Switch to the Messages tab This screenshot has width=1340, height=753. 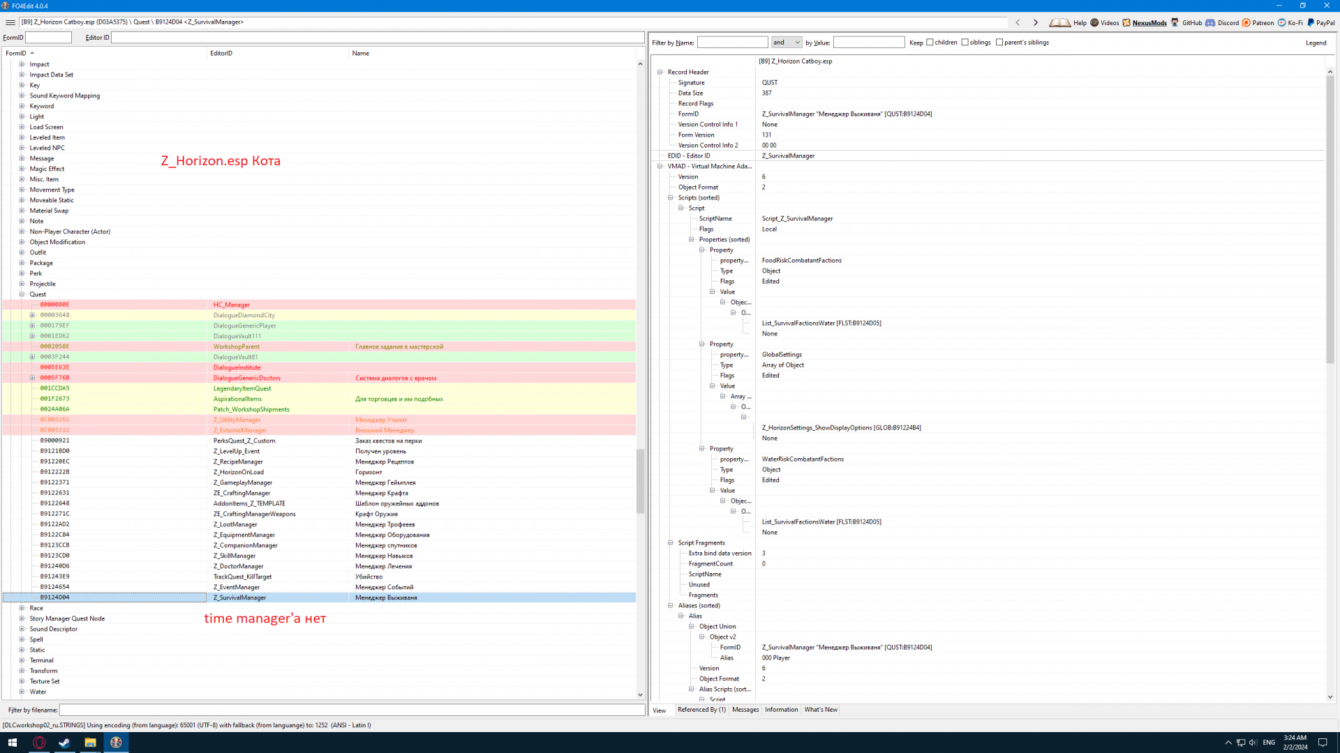(745, 710)
